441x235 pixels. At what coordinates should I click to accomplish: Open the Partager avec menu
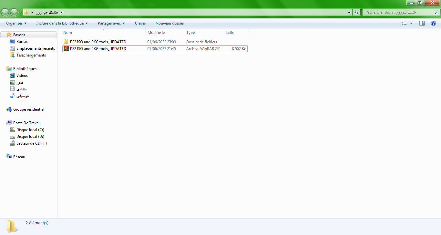[x=111, y=23]
